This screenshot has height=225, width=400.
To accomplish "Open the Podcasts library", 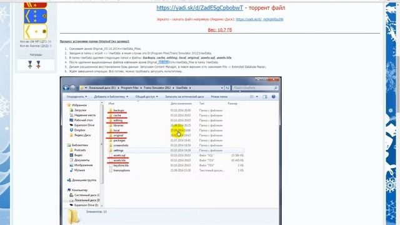I will tap(77, 150).
